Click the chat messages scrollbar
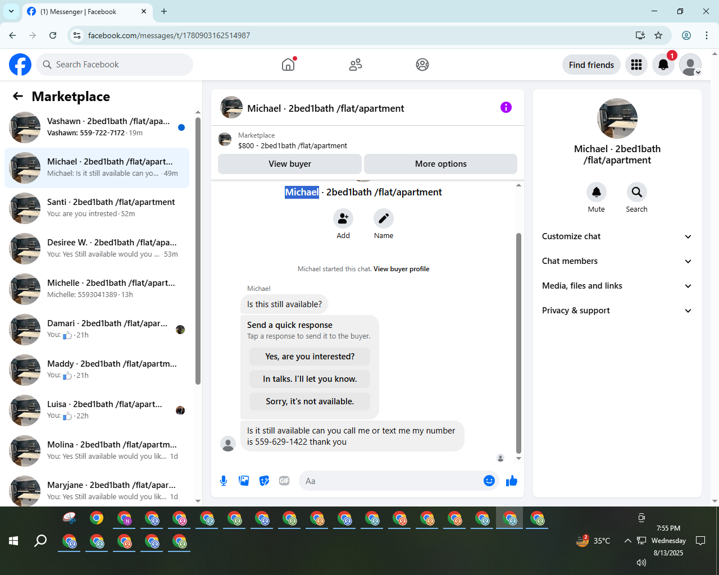This screenshot has height=575, width=719. point(518,343)
